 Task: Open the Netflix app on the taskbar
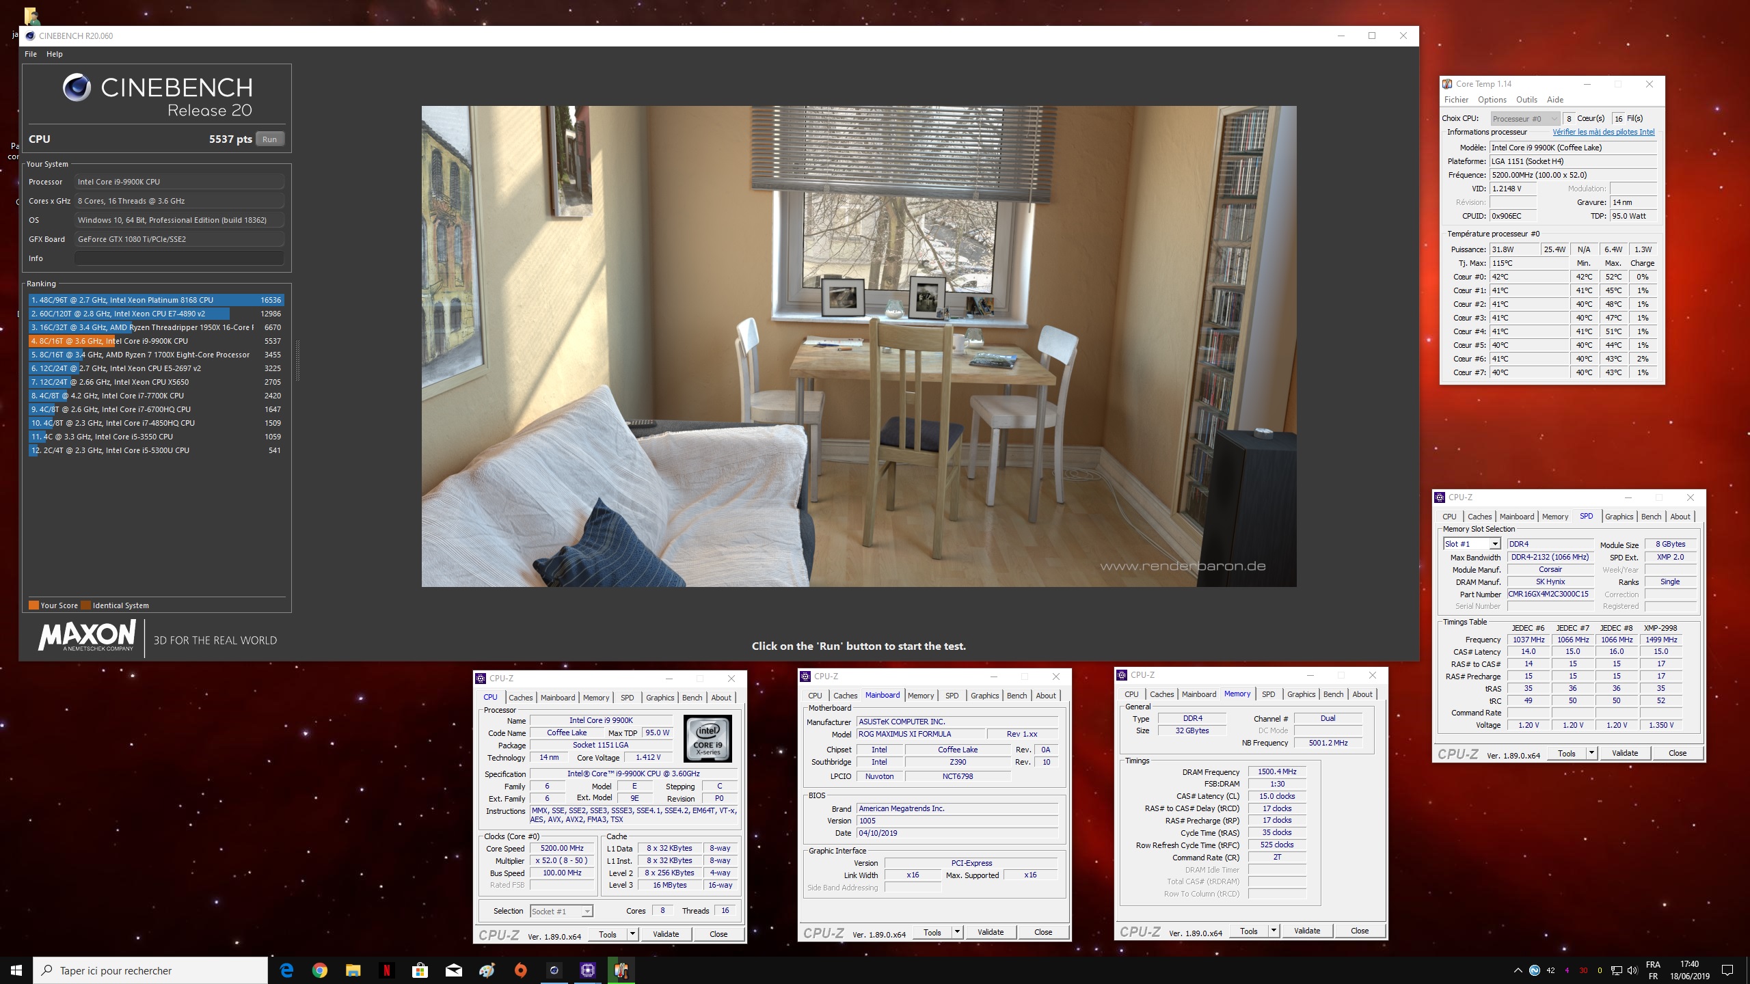[386, 970]
